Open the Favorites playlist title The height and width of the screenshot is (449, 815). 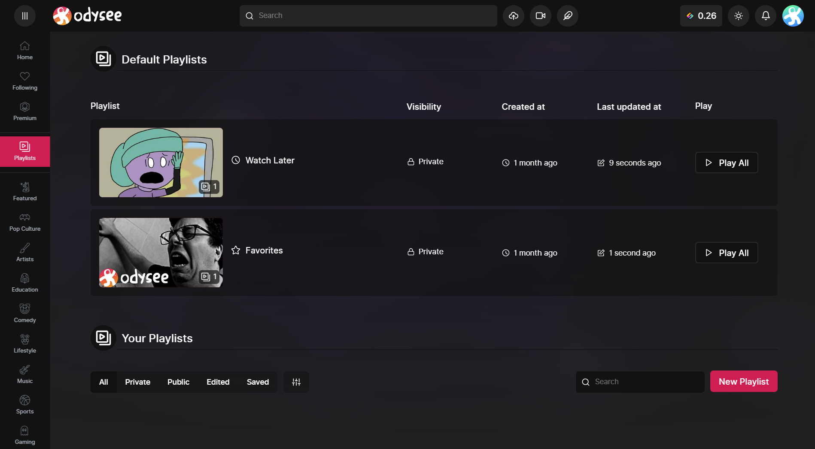coord(264,250)
